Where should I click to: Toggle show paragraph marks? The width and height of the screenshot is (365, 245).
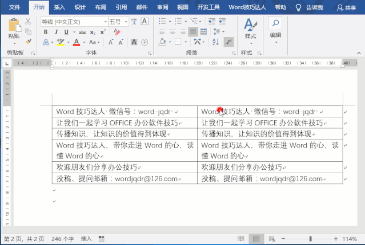pos(228,42)
